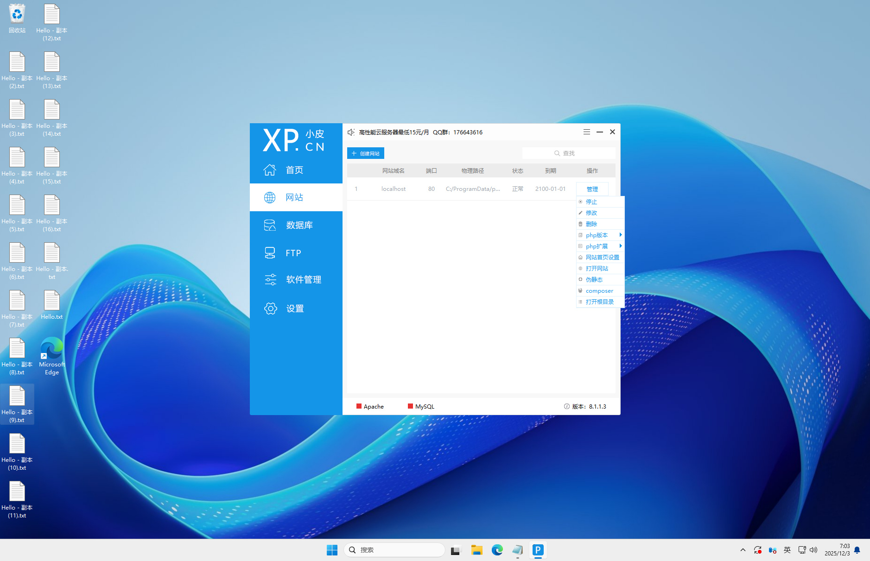Click the localhost domain cell
The image size is (870, 561).
(394, 189)
